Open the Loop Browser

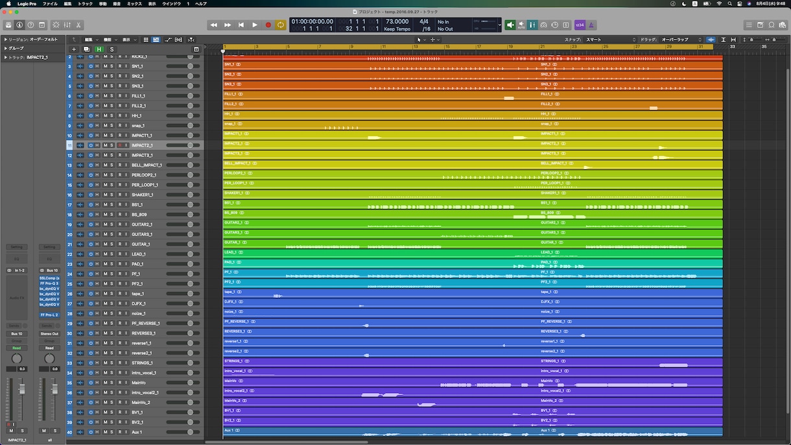click(x=772, y=25)
